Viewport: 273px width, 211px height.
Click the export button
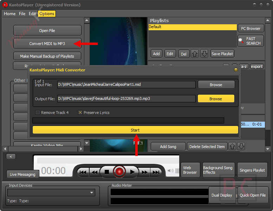click(x=256, y=66)
